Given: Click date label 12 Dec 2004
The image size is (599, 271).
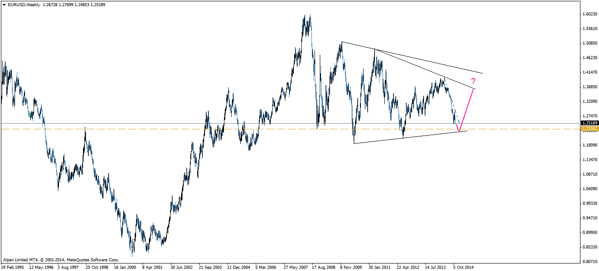Looking at the screenshot, I should [x=239, y=267].
